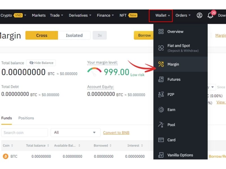Select Margin in wallet menu

pos(181,64)
